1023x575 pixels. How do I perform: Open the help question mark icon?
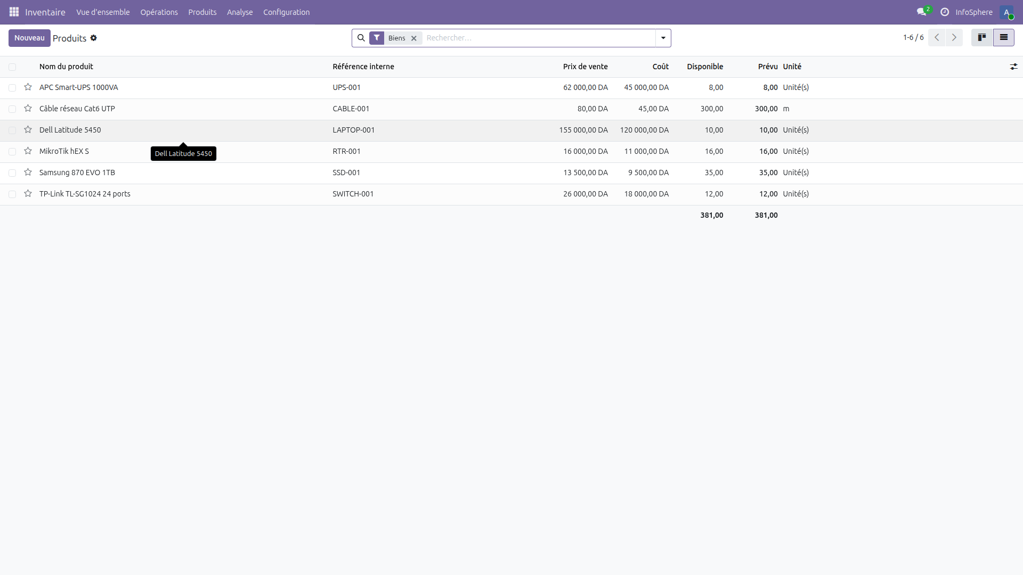click(x=944, y=12)
